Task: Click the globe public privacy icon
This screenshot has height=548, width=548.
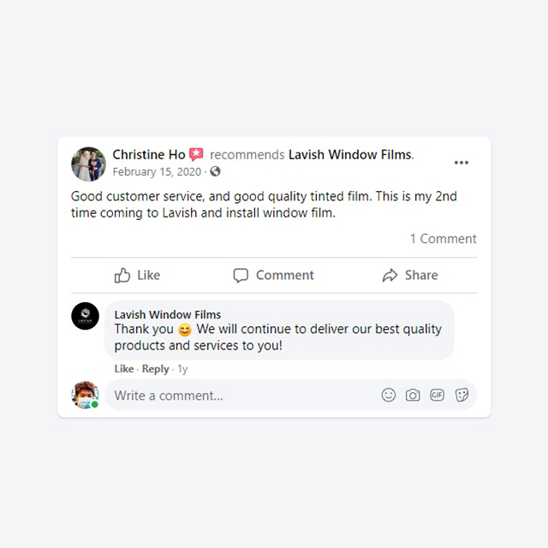Action: pos(215,171)
